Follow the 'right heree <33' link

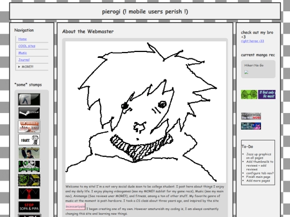(252, 41)
